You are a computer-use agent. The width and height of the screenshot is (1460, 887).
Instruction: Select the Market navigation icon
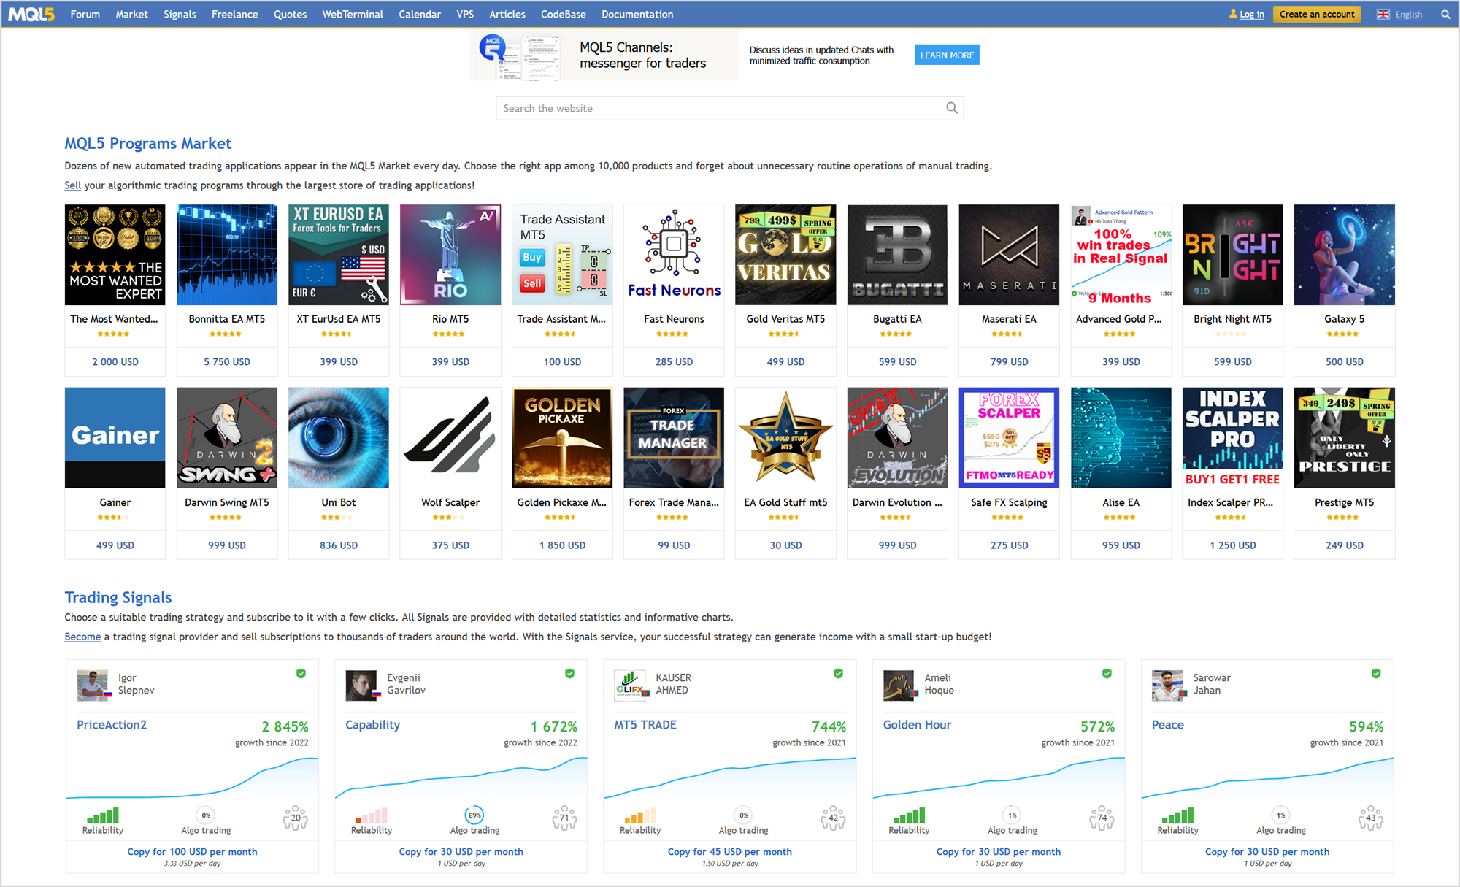(129, 14)
